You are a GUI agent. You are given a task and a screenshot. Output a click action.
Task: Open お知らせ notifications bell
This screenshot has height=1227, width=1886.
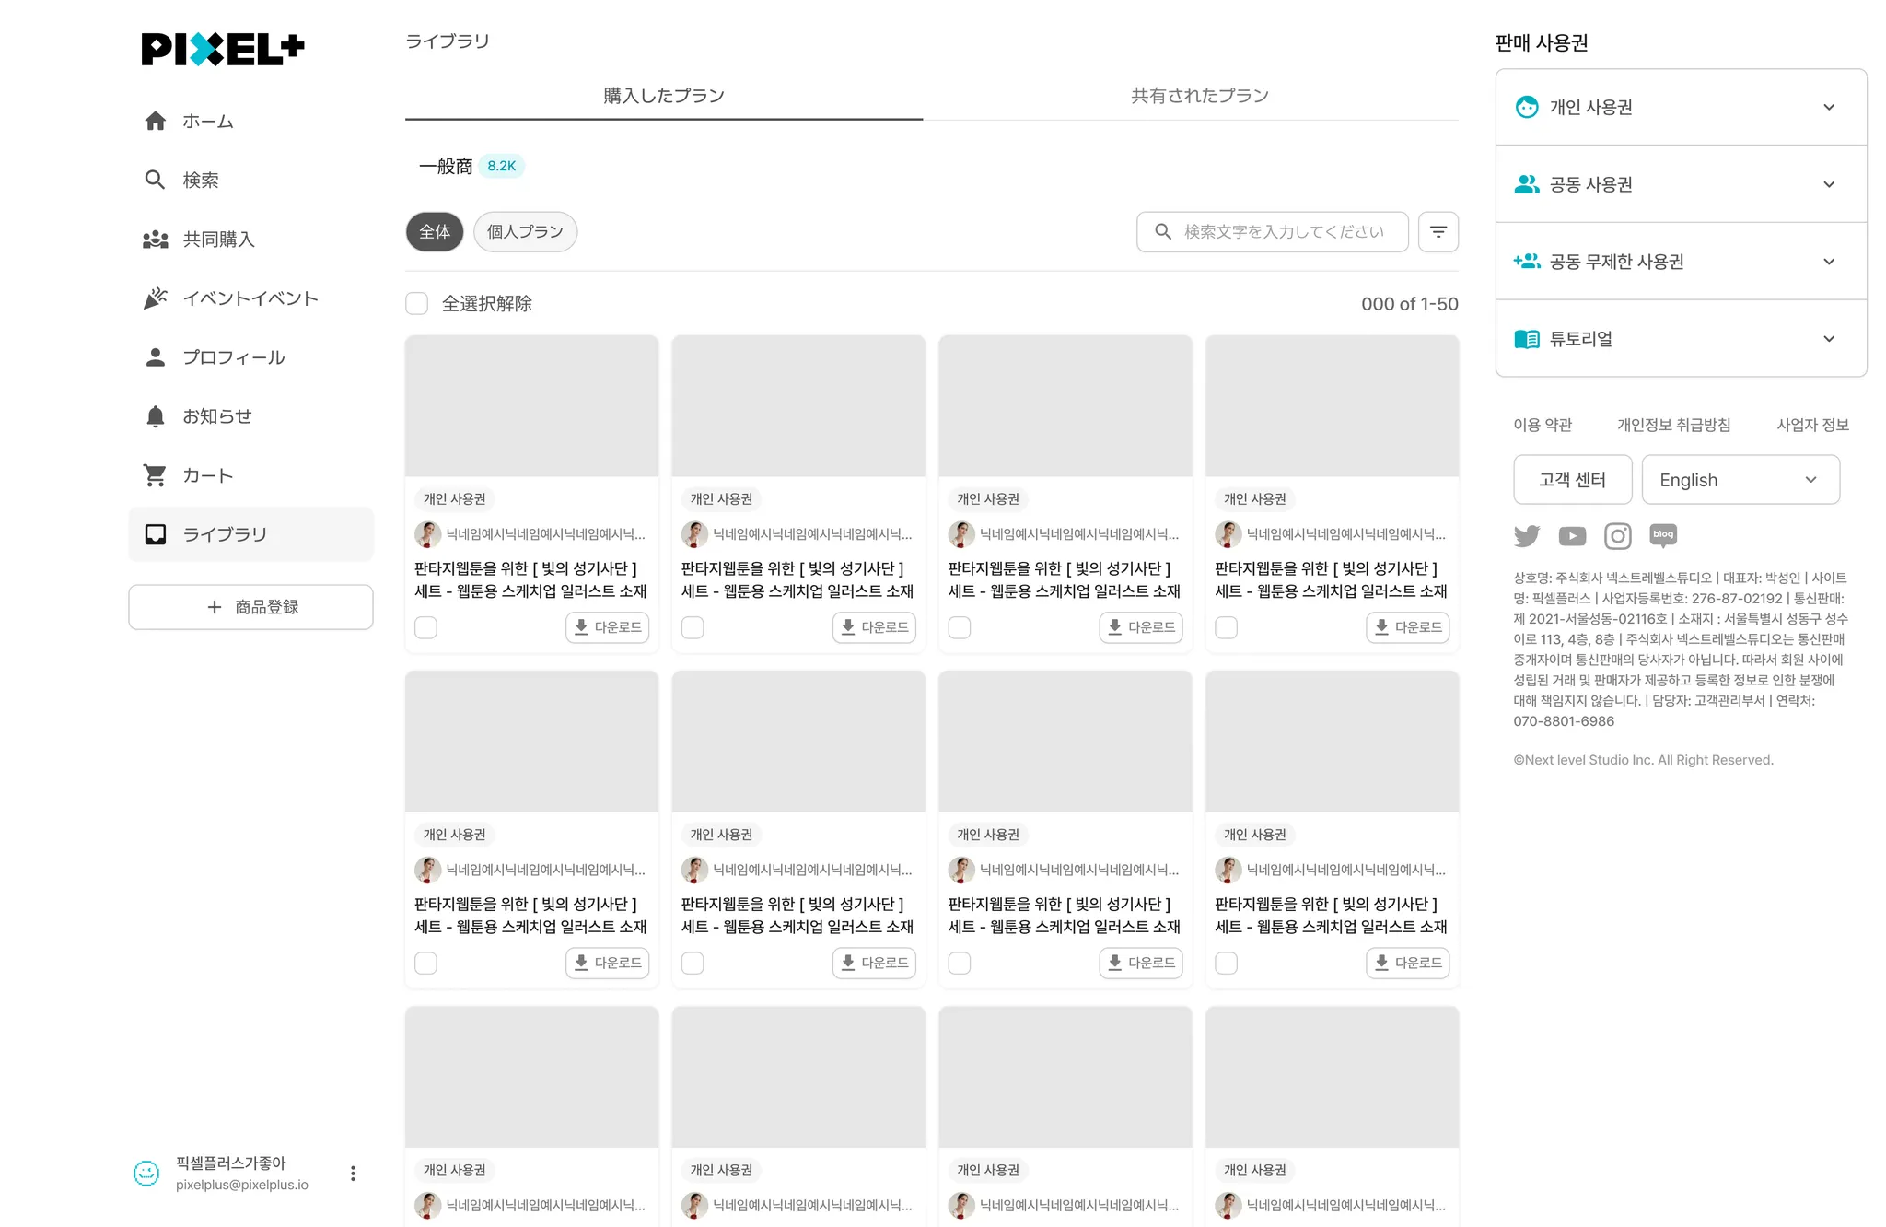click(216, 416)
